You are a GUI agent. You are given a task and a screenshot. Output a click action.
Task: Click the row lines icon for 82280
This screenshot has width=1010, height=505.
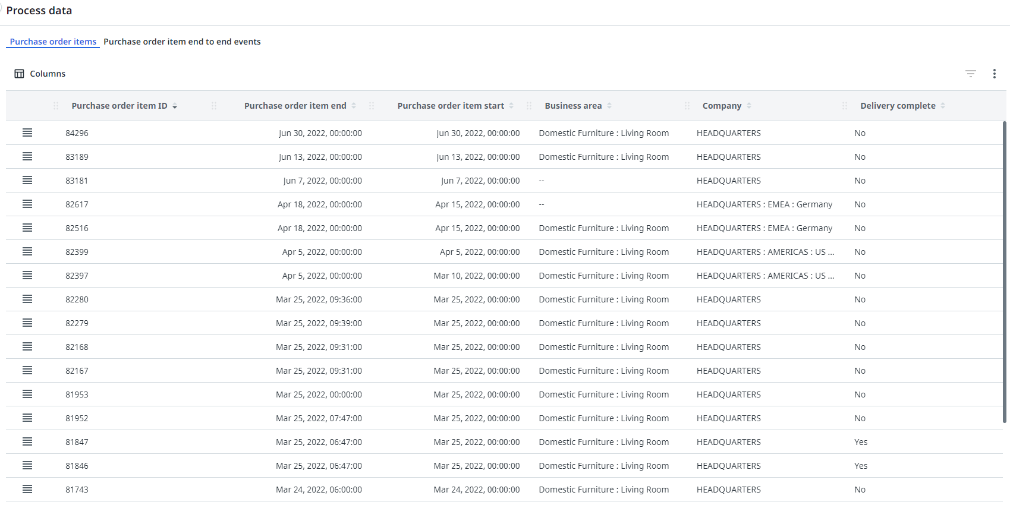(x=27, y=299)
